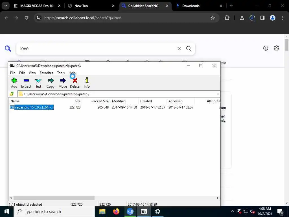Open SearXNG preferences gear icon
Screen dimensions: 289x217
tap(276, 48)
